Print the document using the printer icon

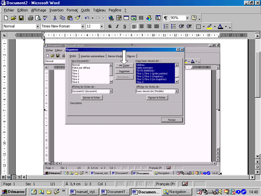(31, 18)
